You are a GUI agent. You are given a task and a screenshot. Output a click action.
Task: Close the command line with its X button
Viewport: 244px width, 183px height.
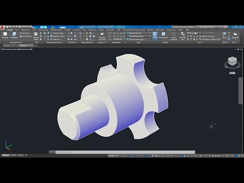51,152
